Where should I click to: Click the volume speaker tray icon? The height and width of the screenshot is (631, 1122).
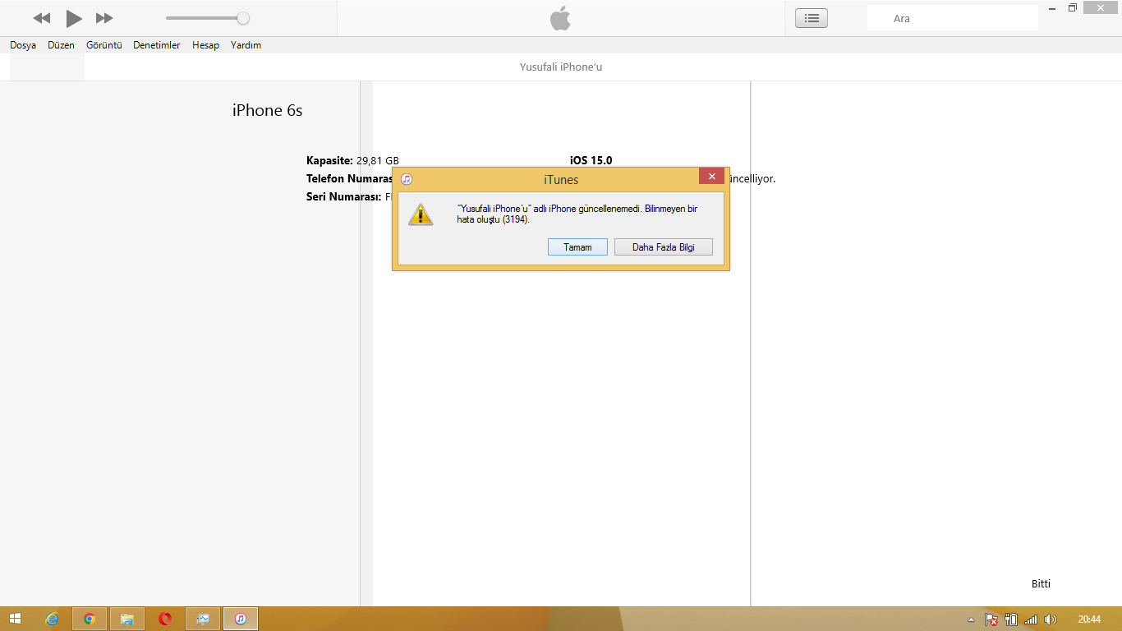click(1051, 619)
